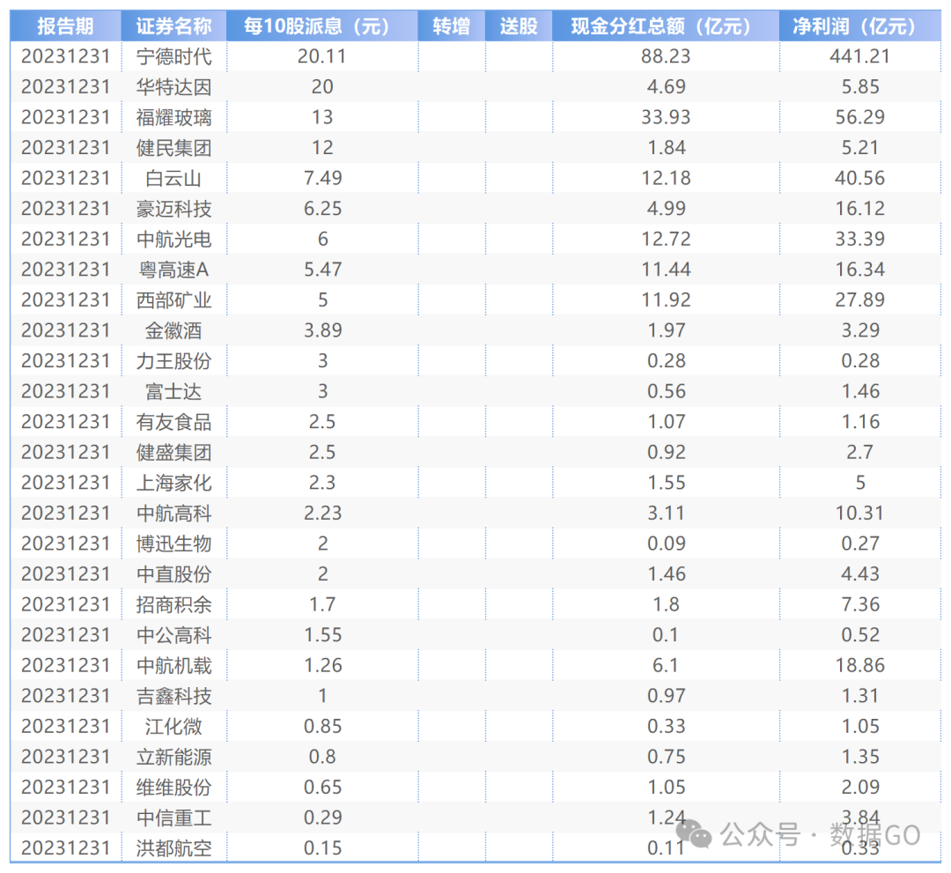
Task: Click the net profit value 27.89
Action: [x=860, y=300]
